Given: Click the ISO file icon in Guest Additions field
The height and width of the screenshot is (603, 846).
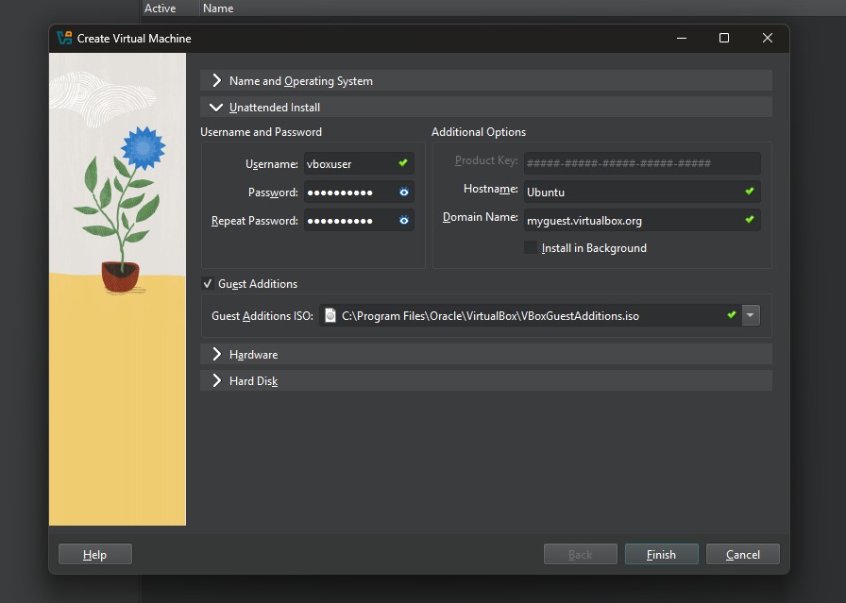Looking at the screenshot, I should coord(330,316).
